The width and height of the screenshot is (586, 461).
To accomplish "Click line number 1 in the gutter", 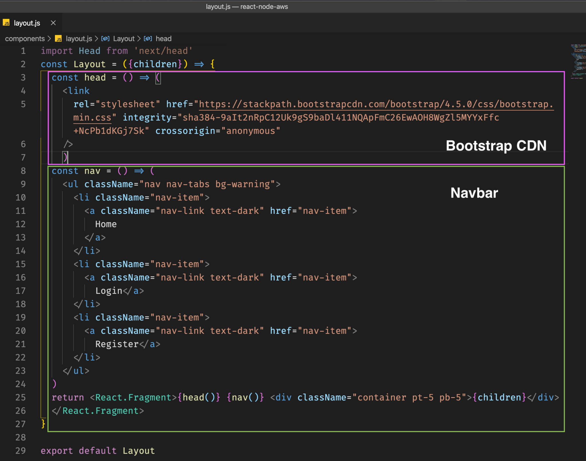I will point(23,51).
